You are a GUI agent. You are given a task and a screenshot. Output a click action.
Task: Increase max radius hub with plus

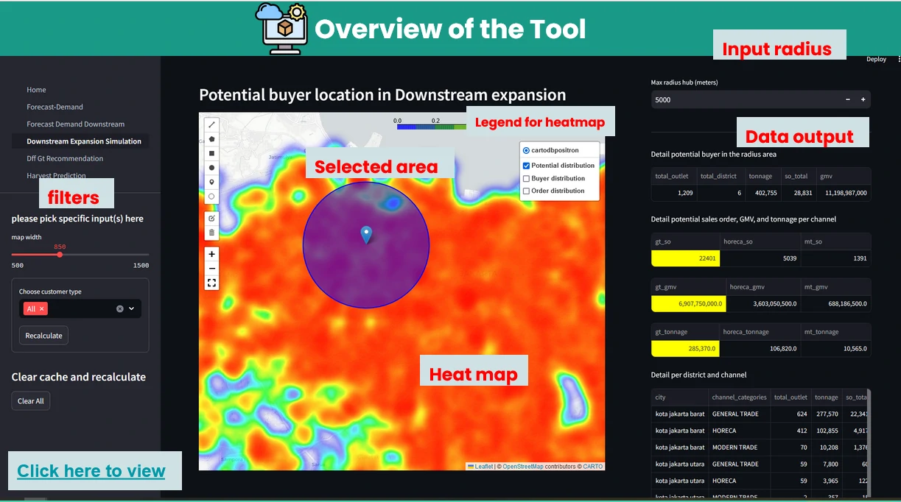(x=863, y=99)
